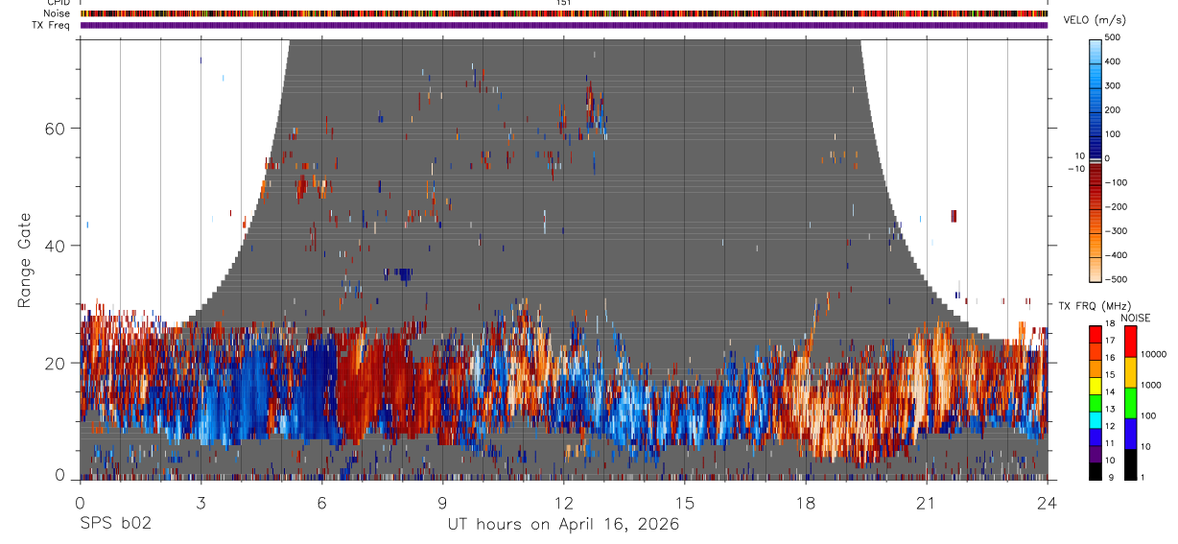Image resolution: width=1178 pixels, height=544 pixels.
Task: Click the green segment of the NOISE colorbar
Action: [1130, 403]
